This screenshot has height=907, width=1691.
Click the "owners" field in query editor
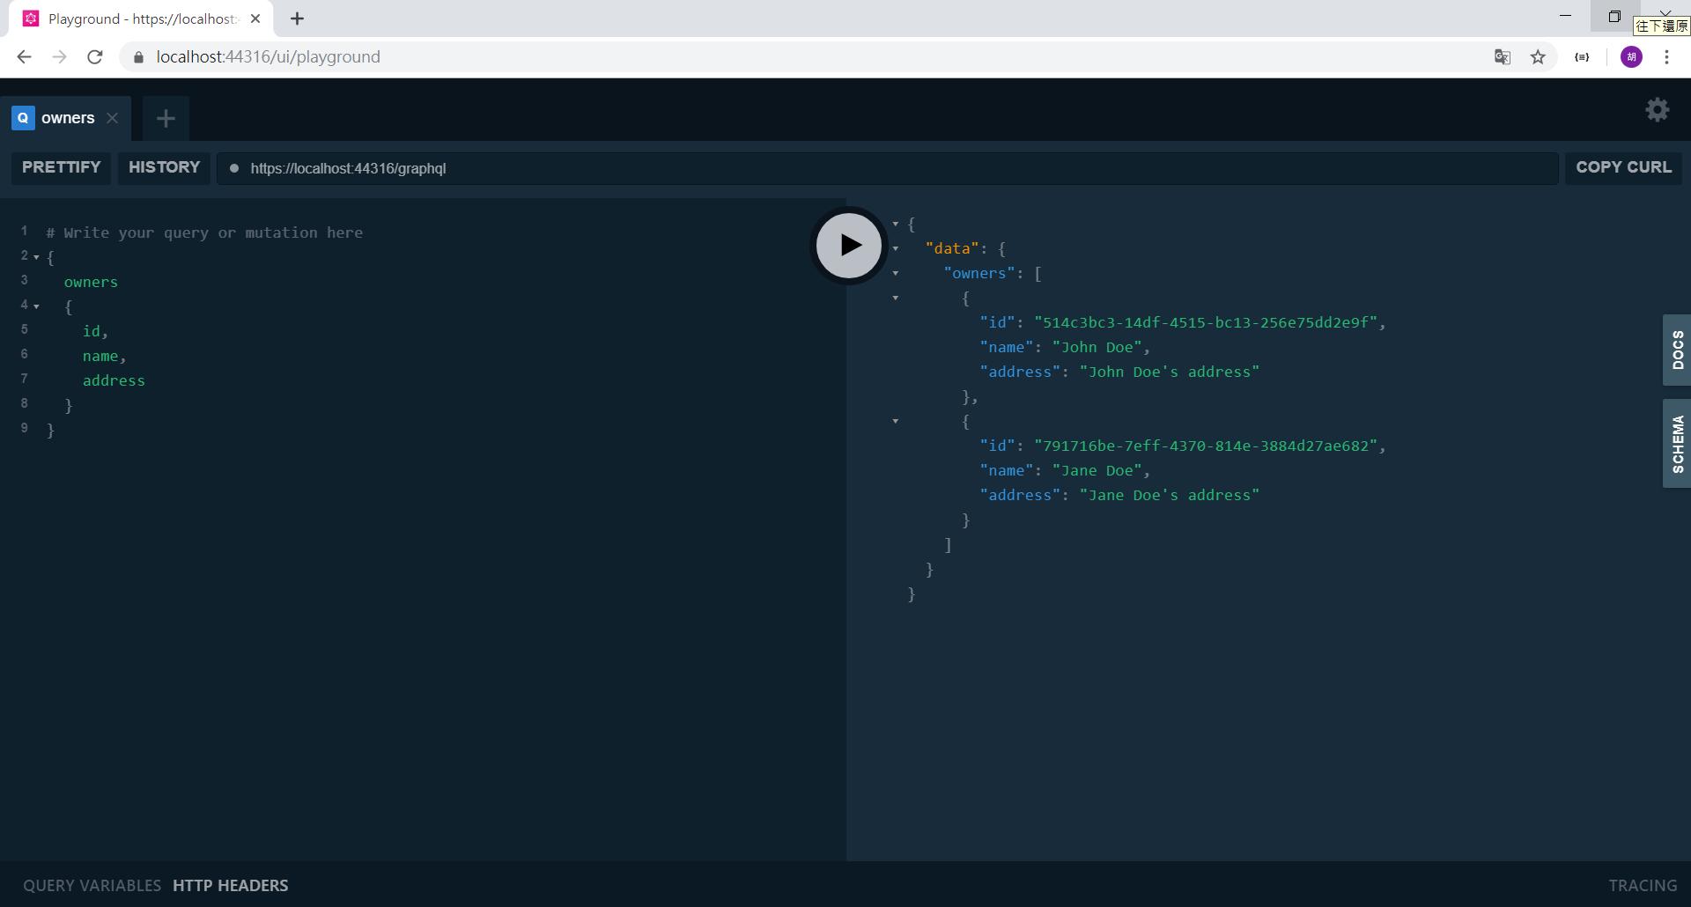tap(91, 282)
